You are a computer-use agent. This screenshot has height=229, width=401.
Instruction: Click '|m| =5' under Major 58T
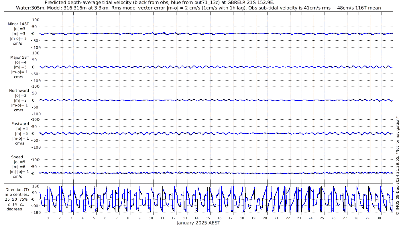click(x=20, y=67)
